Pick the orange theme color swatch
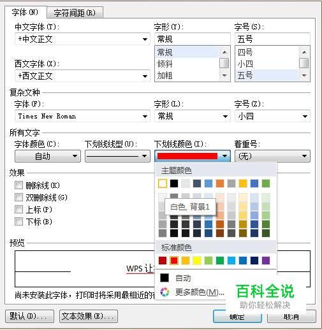This screenshot has height=330, width=322. click(220, 183)
